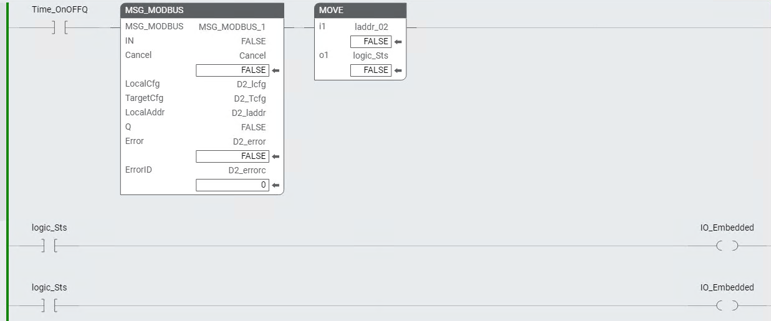This screenshot has width=771, height=321.
Task: Click the Time_OnOFFQ contact symbol
Action: (x=60, y=27)
